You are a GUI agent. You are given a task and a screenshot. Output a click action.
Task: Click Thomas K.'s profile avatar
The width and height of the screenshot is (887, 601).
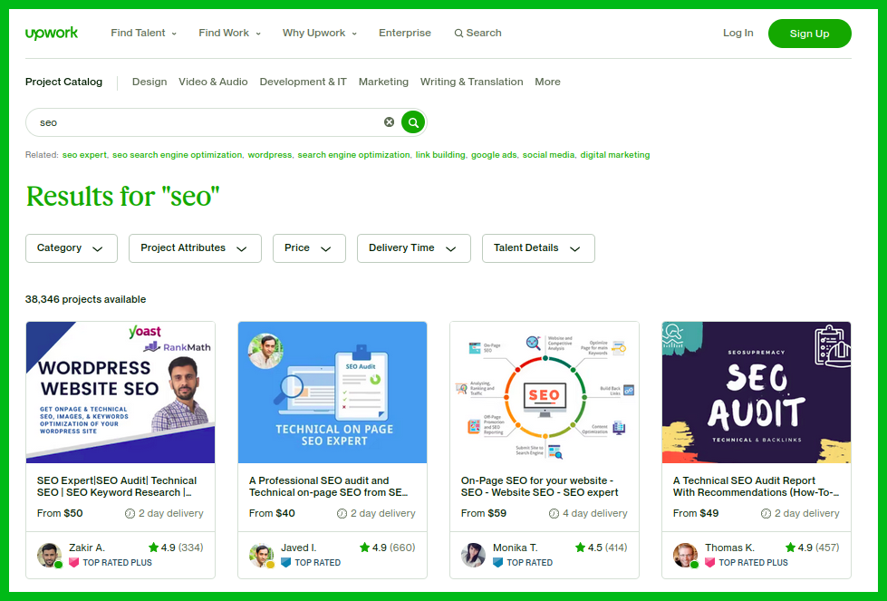pyautogui.click(x=686, y=555)
